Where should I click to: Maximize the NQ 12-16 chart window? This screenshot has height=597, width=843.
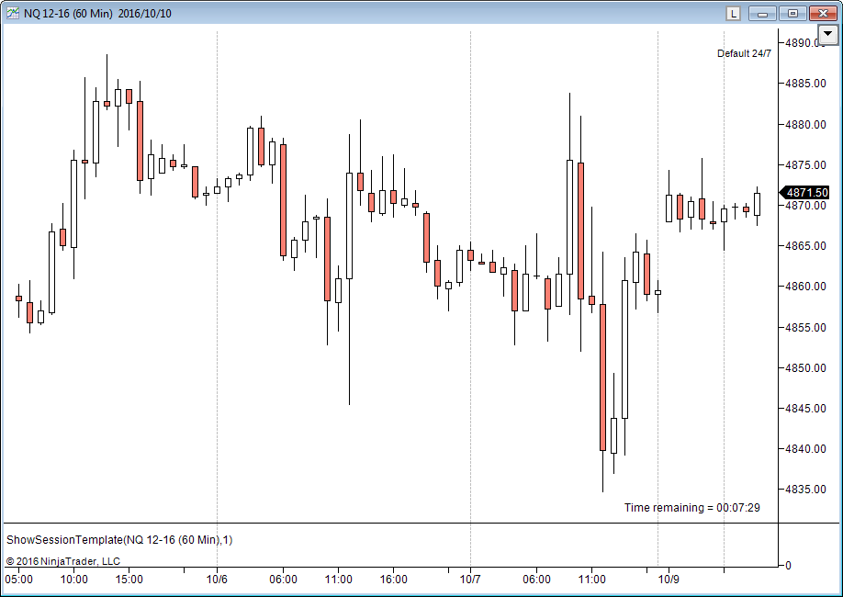click(792, 14)
